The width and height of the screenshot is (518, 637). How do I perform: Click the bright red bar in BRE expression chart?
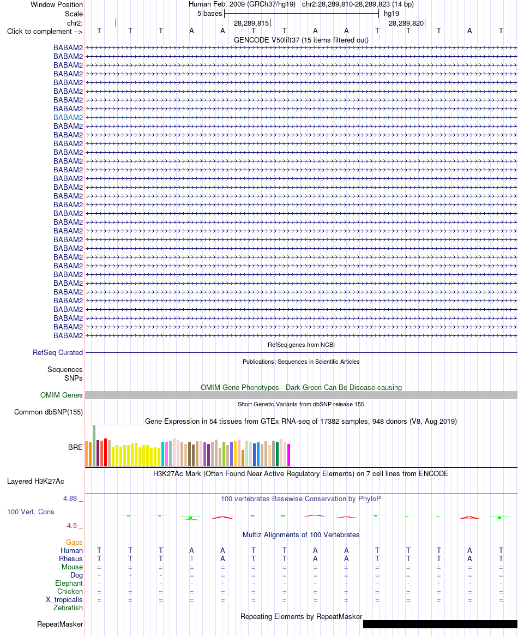coord(106,452)
